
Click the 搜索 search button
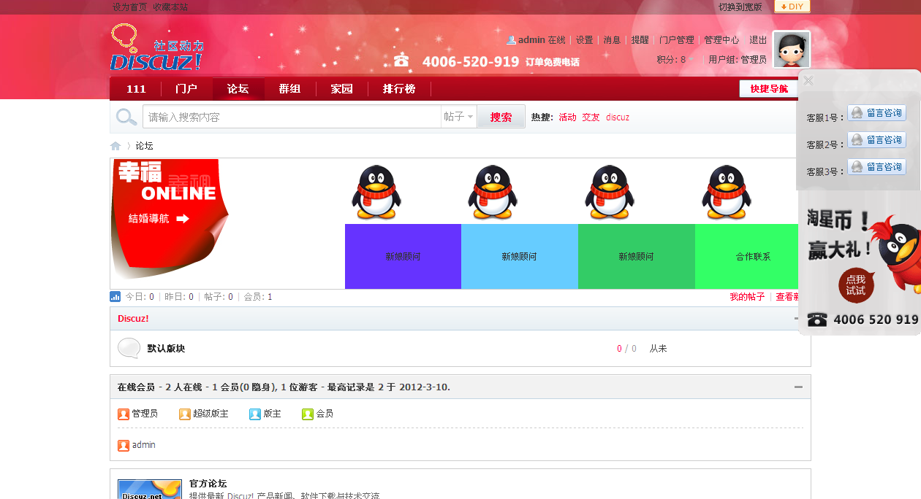(501, 117)
